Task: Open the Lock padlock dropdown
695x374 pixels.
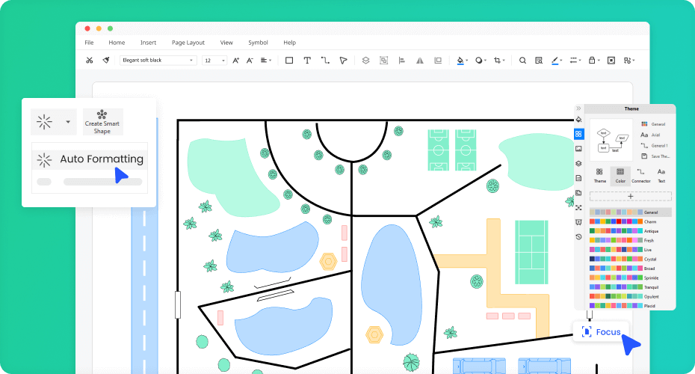Action: (594, 61)
